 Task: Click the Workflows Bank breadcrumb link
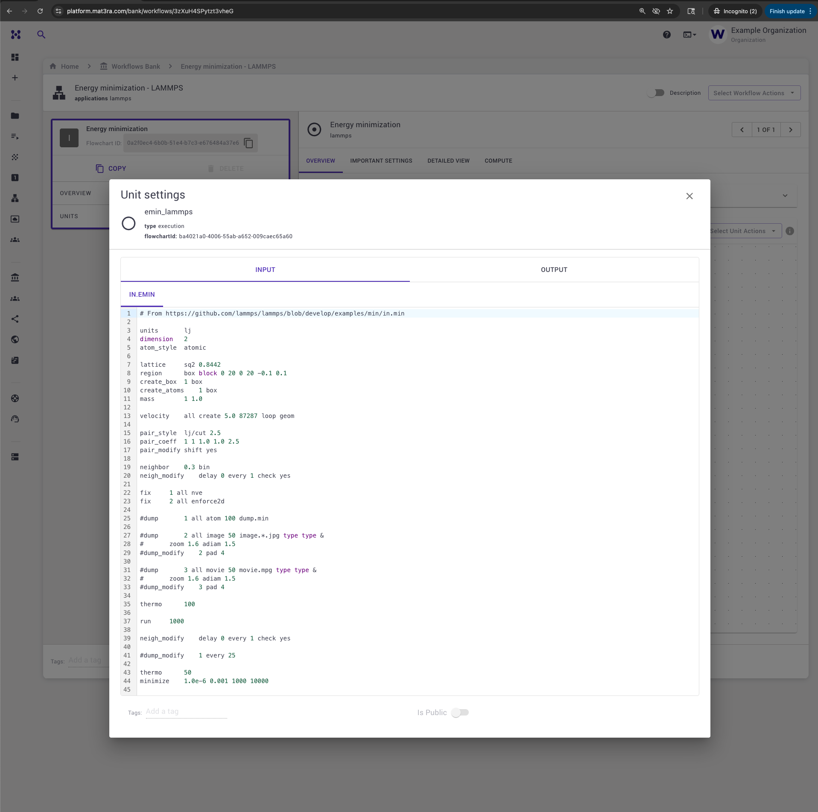pos(136,67)
